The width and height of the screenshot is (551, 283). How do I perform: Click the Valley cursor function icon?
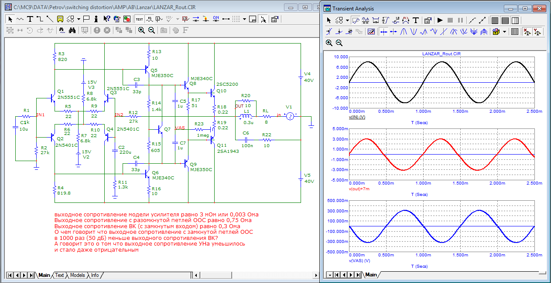pyautogui.click(x=414, y=31)
